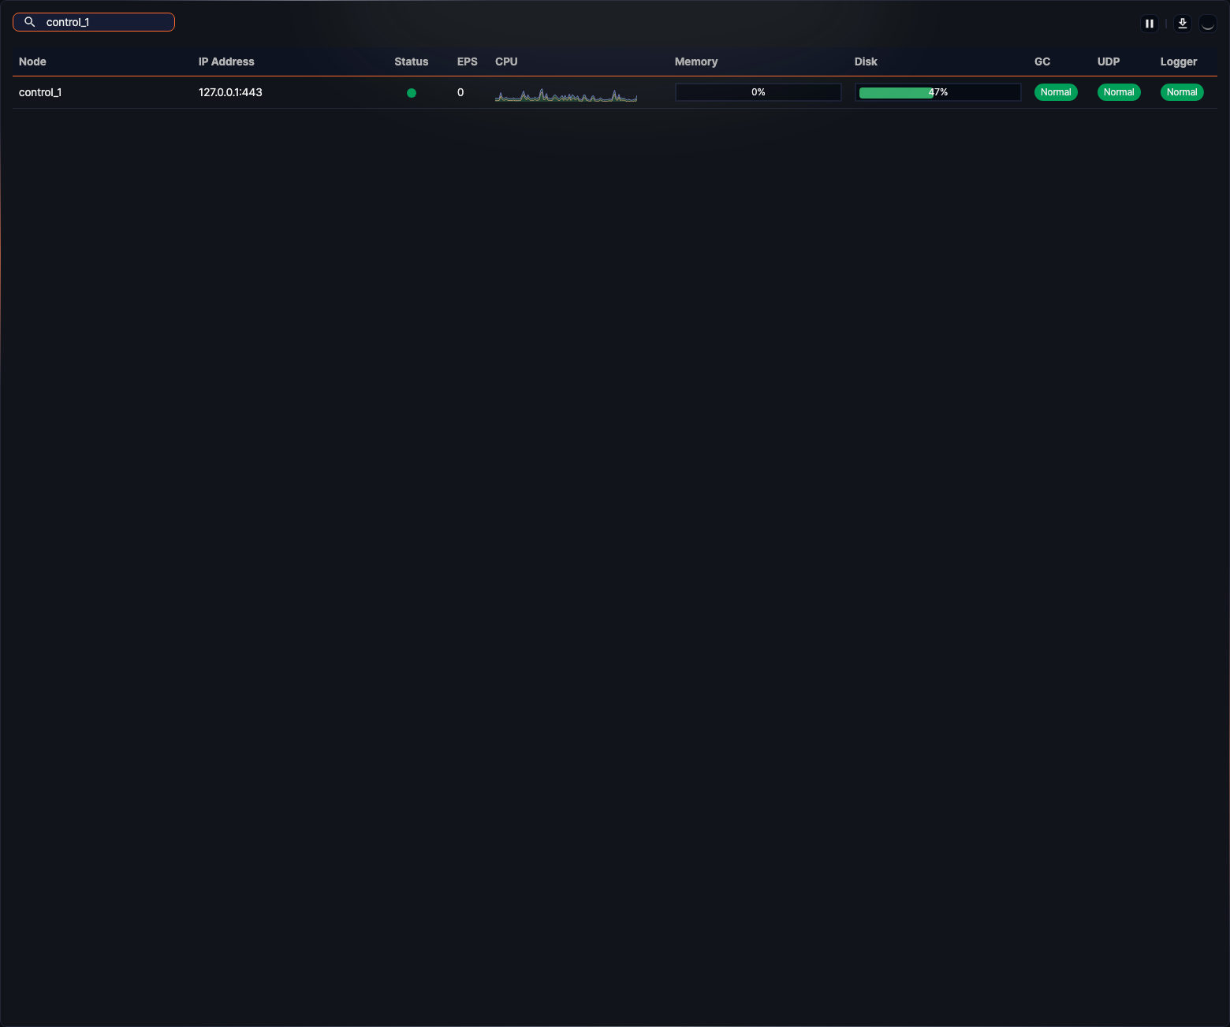Click the CPU usage sparkline chart
Image resolution: width=1230 pixels, height=1027 pixels.
(x=566, y=95)
